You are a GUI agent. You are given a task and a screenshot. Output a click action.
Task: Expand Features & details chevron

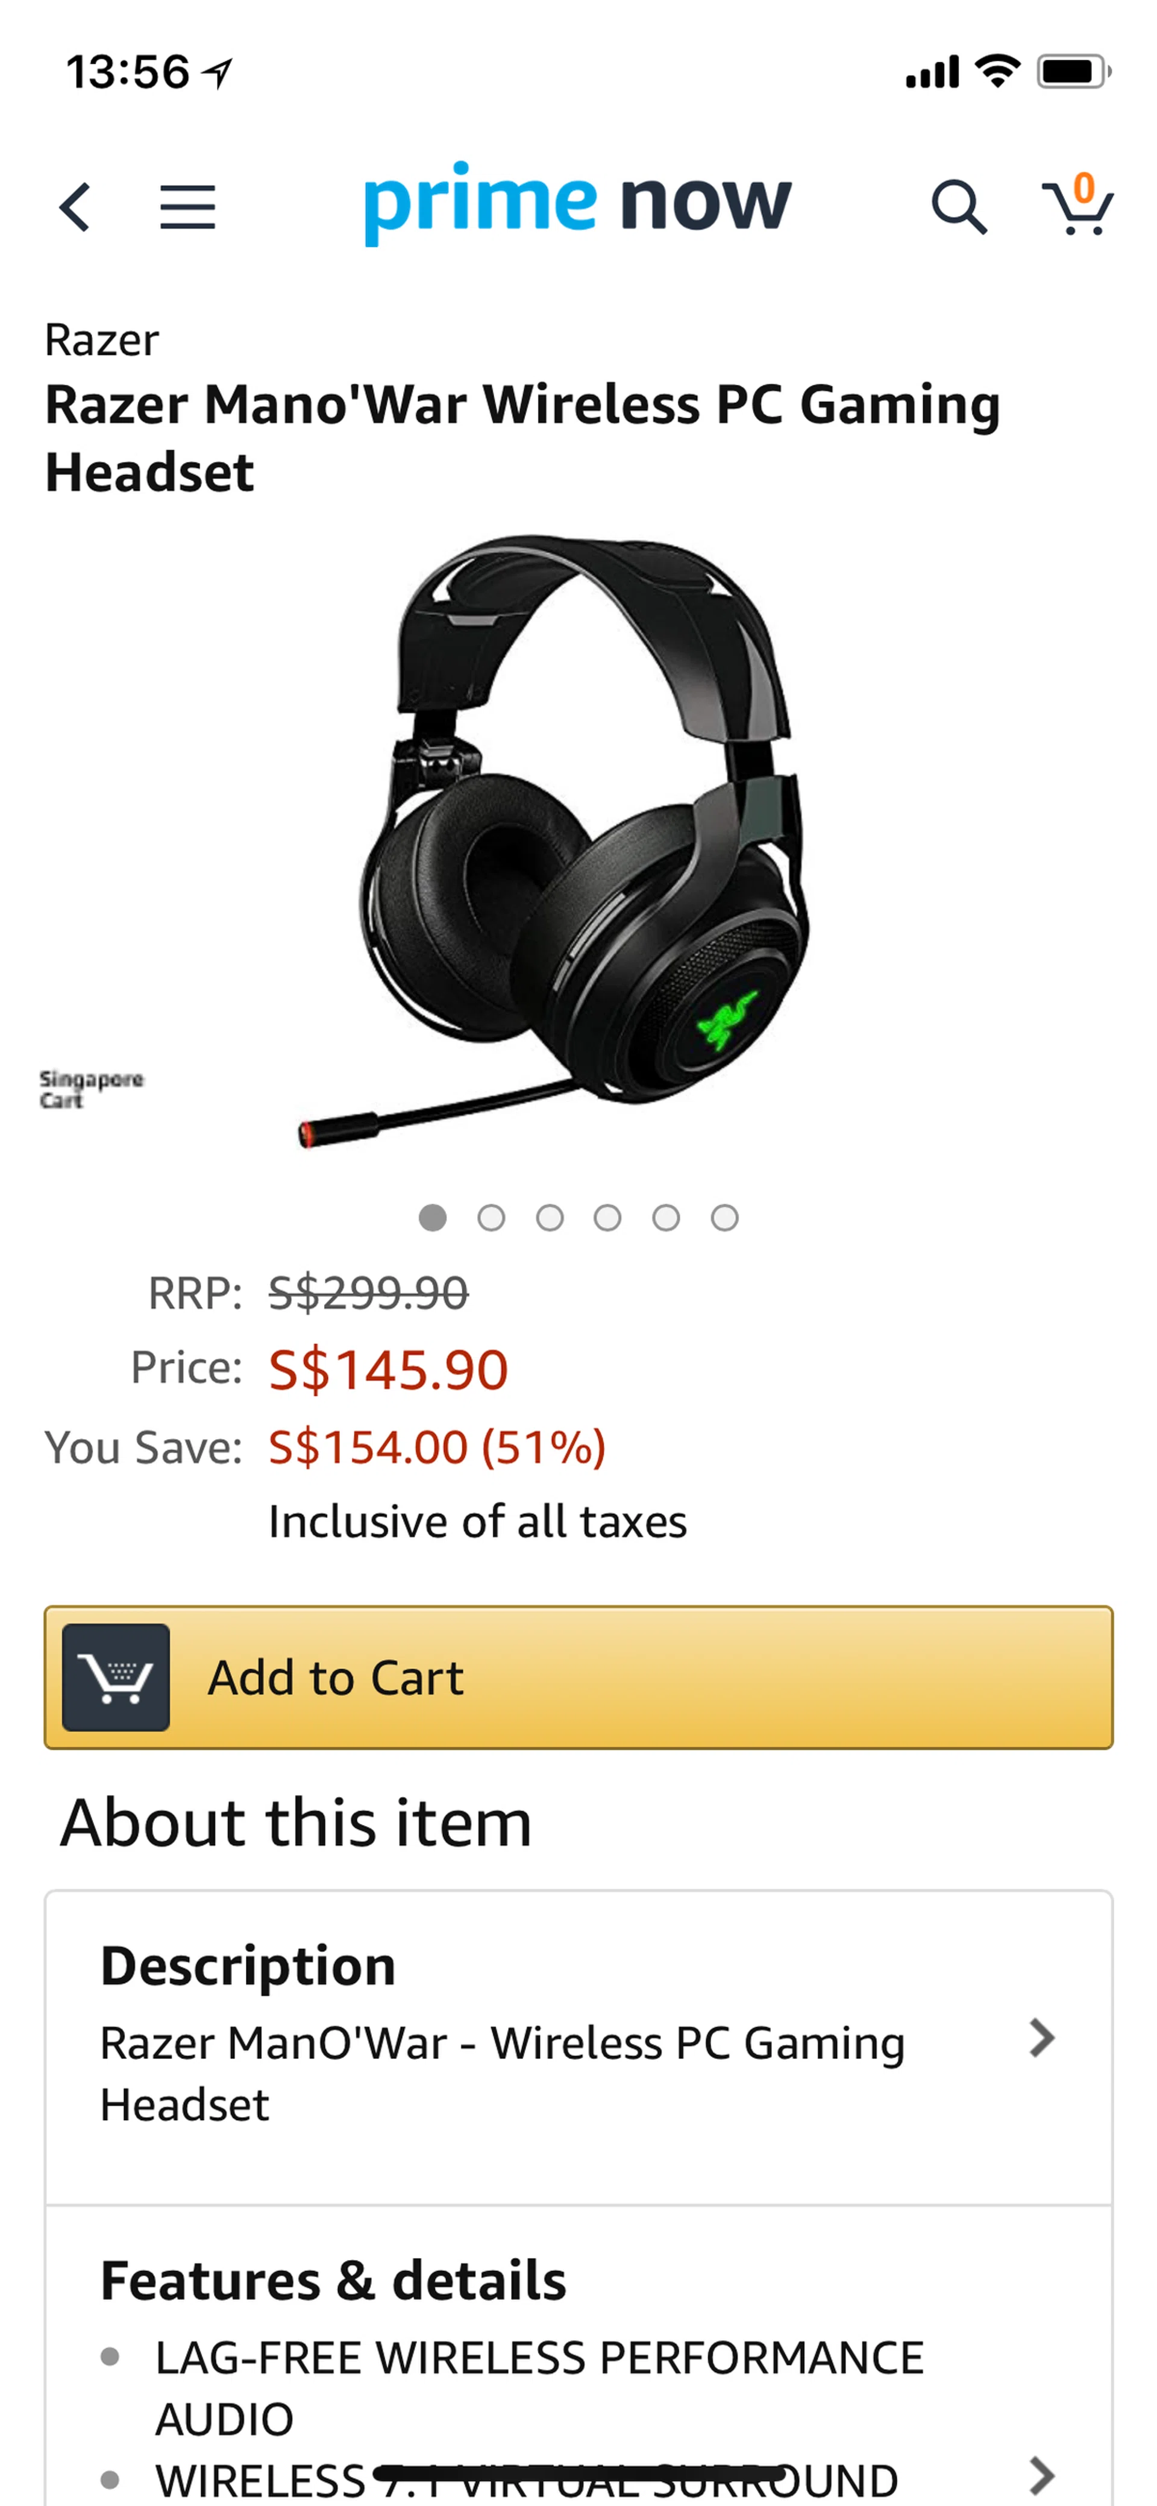point(1041,2475)
